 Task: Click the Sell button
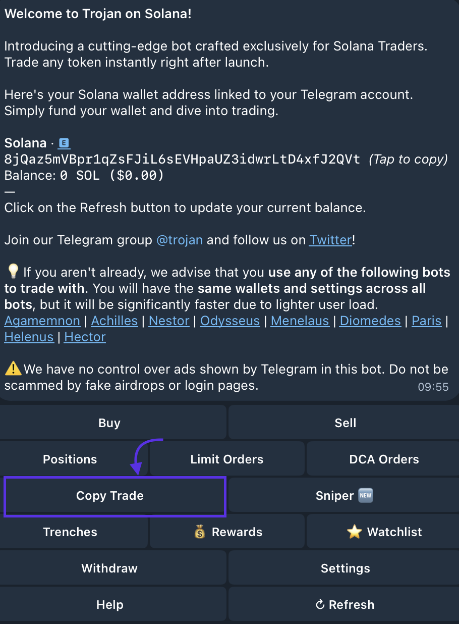click(345, 423)
